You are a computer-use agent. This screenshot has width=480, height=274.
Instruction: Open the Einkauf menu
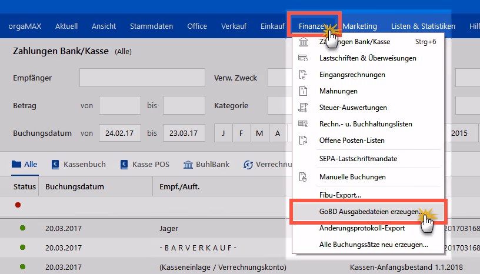pos(272,26)
